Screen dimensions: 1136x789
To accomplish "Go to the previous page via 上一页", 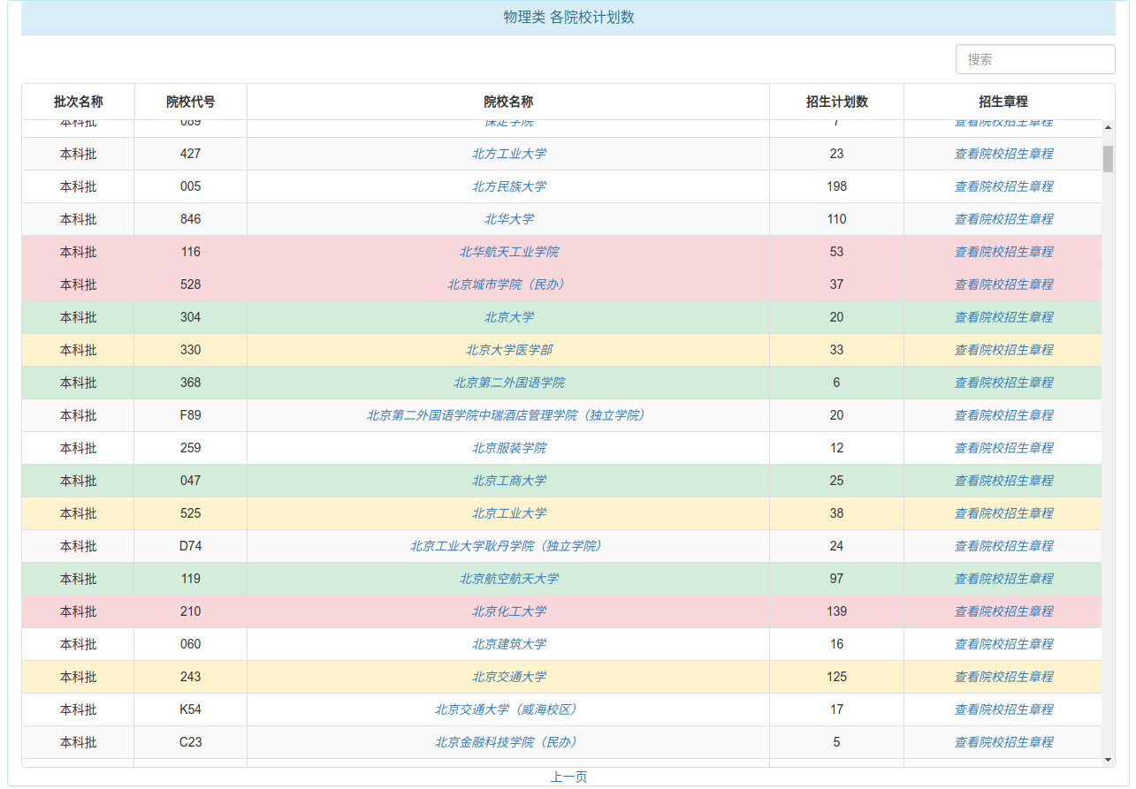I will pos(568,777).
